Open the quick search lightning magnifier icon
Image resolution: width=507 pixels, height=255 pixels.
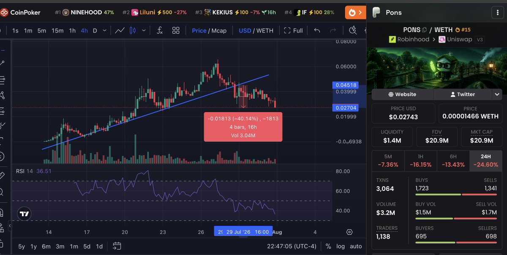[x=353, y=30]
